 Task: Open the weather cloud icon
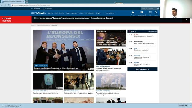(x=133, y=13)
